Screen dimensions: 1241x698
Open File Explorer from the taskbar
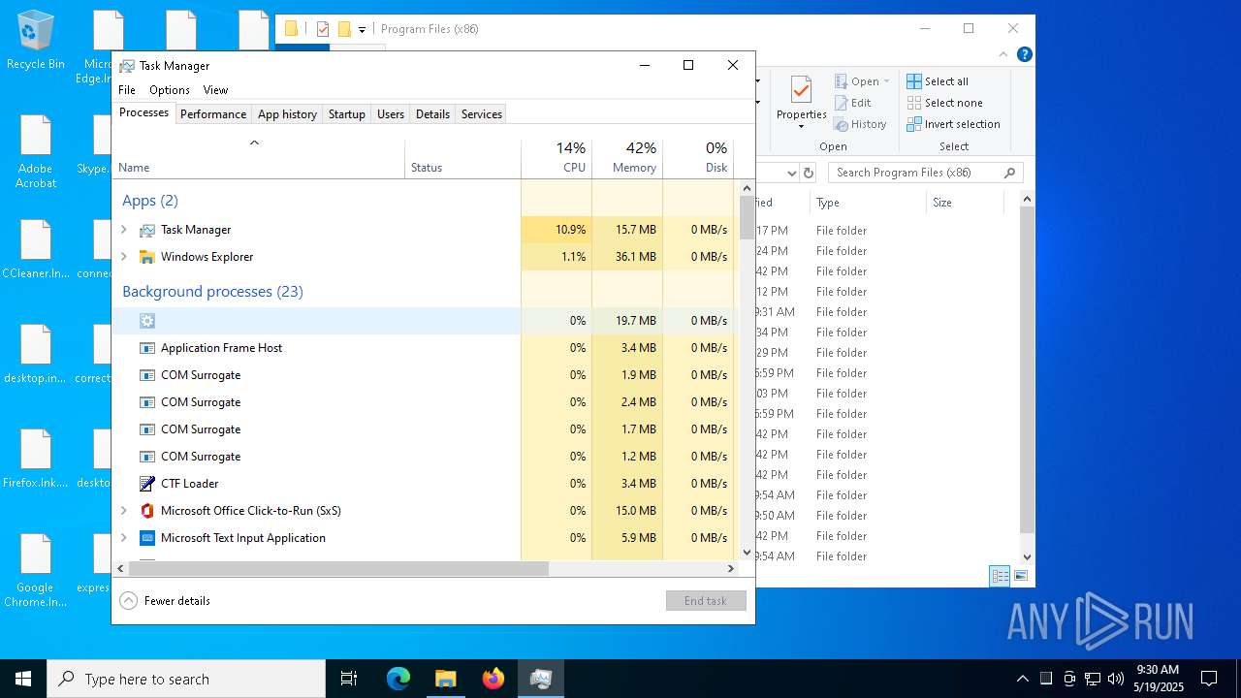coord(446,679)
